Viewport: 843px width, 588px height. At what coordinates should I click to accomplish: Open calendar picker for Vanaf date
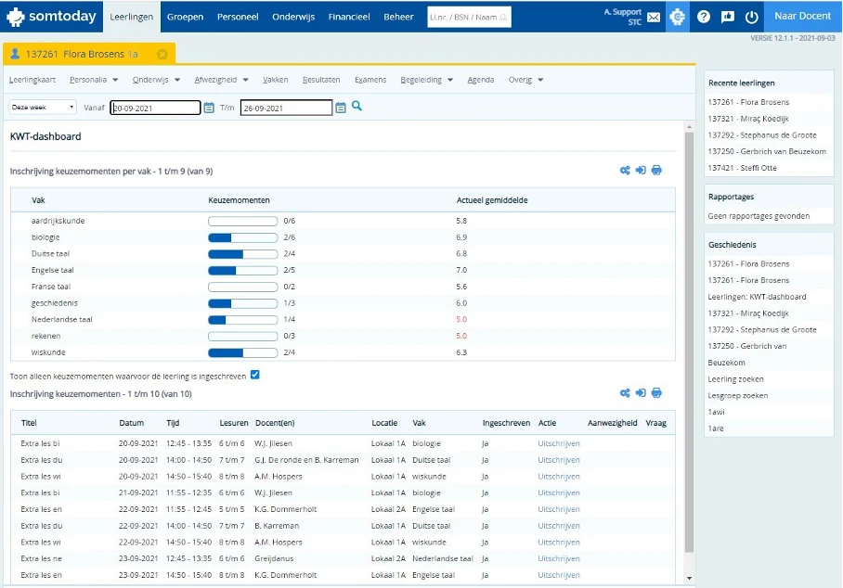(x=209, y=108)
